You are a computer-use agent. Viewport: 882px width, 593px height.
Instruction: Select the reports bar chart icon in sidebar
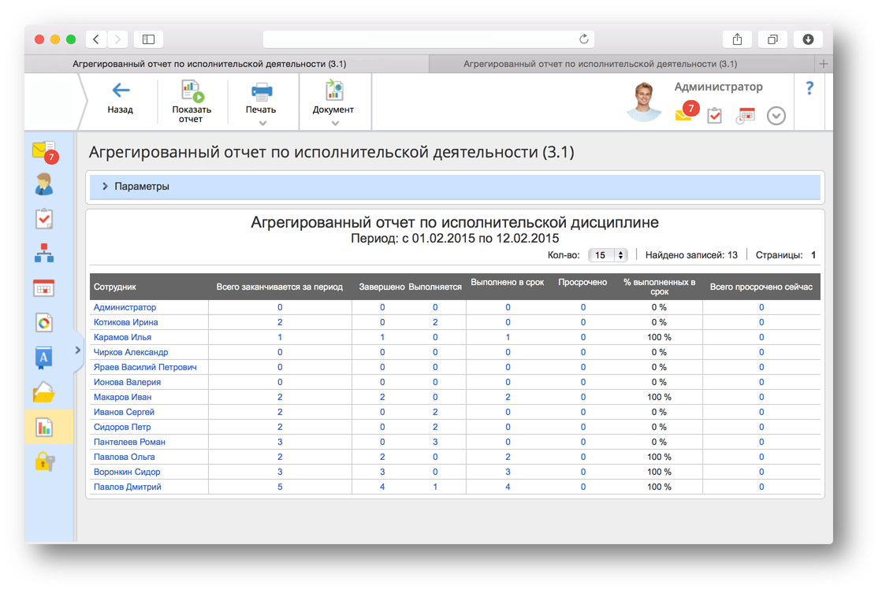click(x=44, y=427)
